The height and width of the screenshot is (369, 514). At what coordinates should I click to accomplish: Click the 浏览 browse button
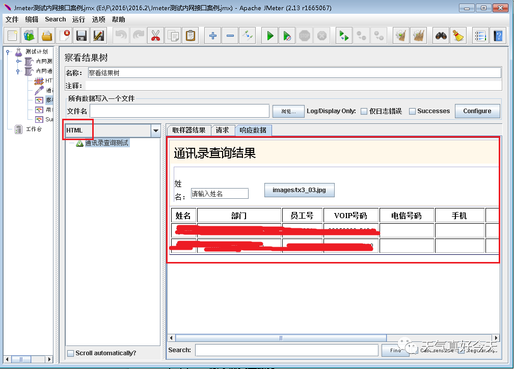tap(288, 112)
